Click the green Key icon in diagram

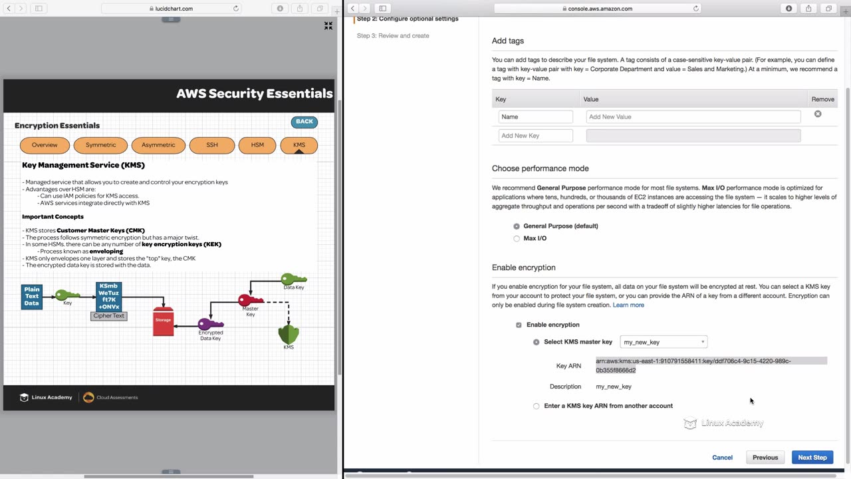tap(67, 294)
